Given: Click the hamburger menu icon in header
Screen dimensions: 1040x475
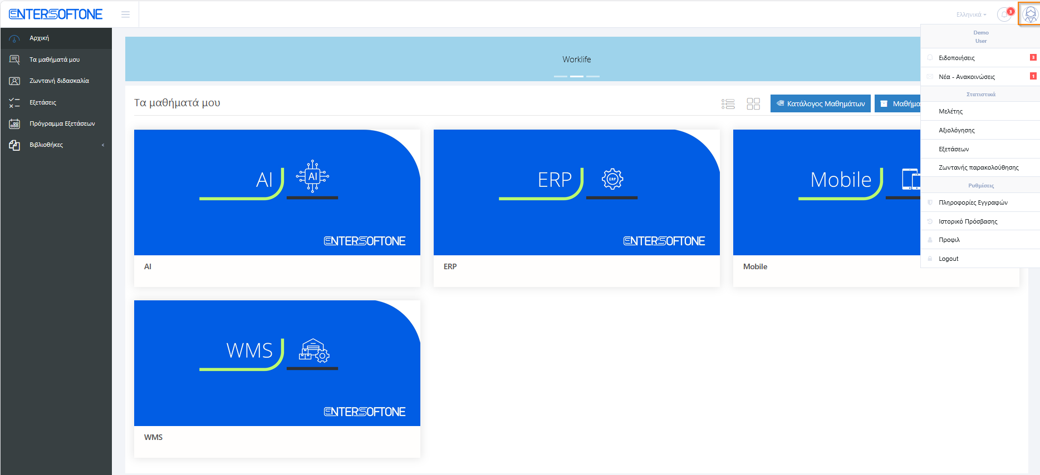Looking at the screenshot, I should (125, 14).
